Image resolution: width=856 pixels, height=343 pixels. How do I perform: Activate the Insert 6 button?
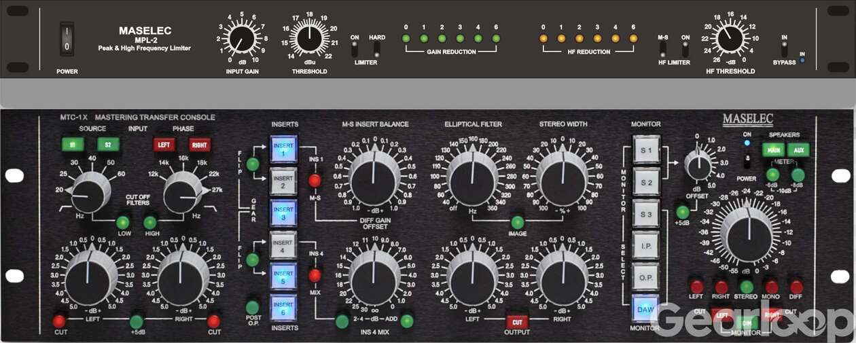283,306
